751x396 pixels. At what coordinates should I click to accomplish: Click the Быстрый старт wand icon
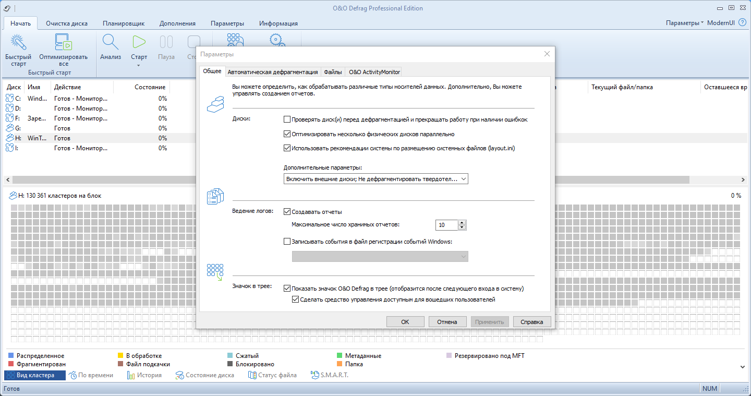(19, 42)
